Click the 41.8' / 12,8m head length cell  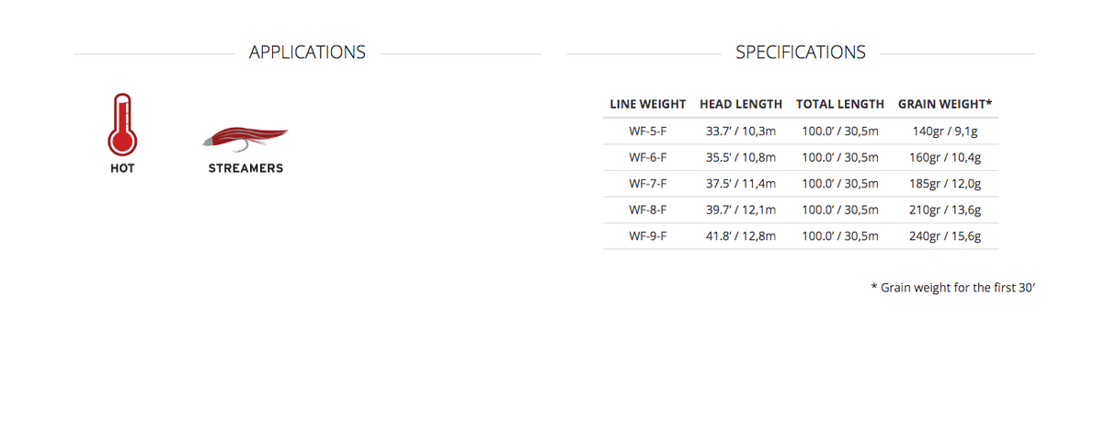coord(741,236)
